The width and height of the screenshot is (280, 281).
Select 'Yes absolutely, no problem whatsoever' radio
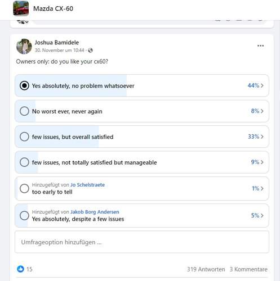tap(24, 85)
